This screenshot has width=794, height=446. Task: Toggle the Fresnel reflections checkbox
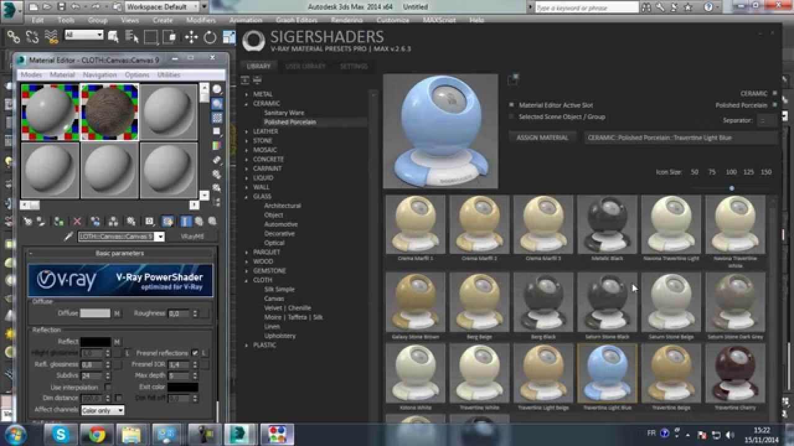click(x=195, y=353)
